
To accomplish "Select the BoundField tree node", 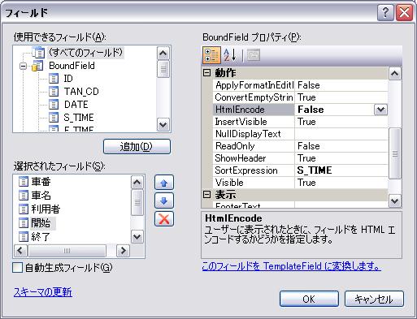I will click(72, 66).
